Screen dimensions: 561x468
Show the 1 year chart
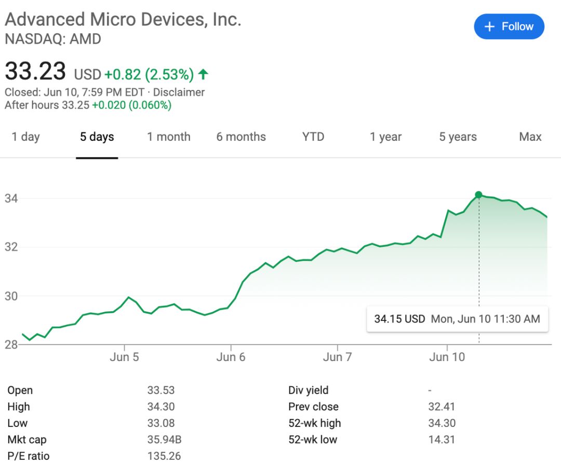385,137
